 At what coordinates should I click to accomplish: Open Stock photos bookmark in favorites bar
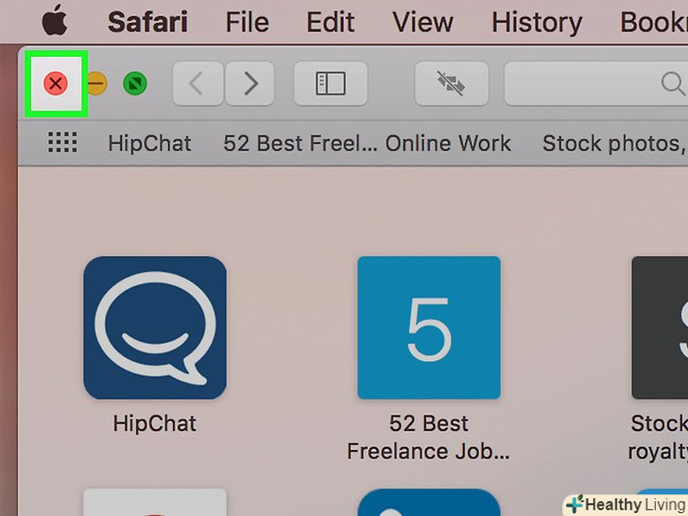(614, 144)
